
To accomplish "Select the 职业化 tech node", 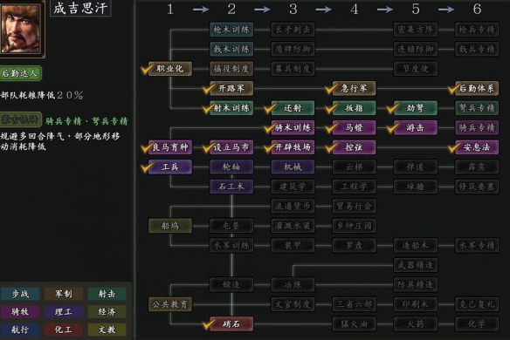I will tap(170, 69).
